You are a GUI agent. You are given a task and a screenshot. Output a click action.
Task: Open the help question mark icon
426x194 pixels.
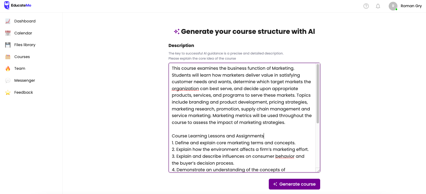[366, 6]
